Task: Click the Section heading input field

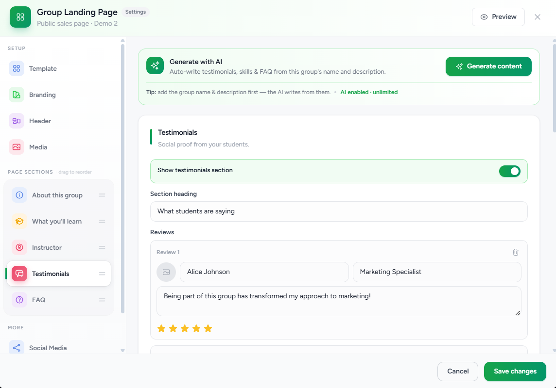Action: click(x=339, y=211)
